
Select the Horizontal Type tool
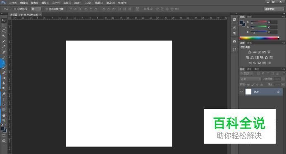tap(4, 99)
